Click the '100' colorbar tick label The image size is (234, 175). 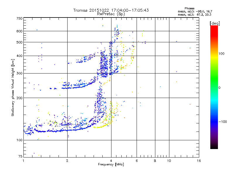(x=221, y=54)
